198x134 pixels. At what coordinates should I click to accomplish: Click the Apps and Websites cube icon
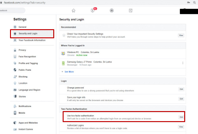(x=15, y=123)
